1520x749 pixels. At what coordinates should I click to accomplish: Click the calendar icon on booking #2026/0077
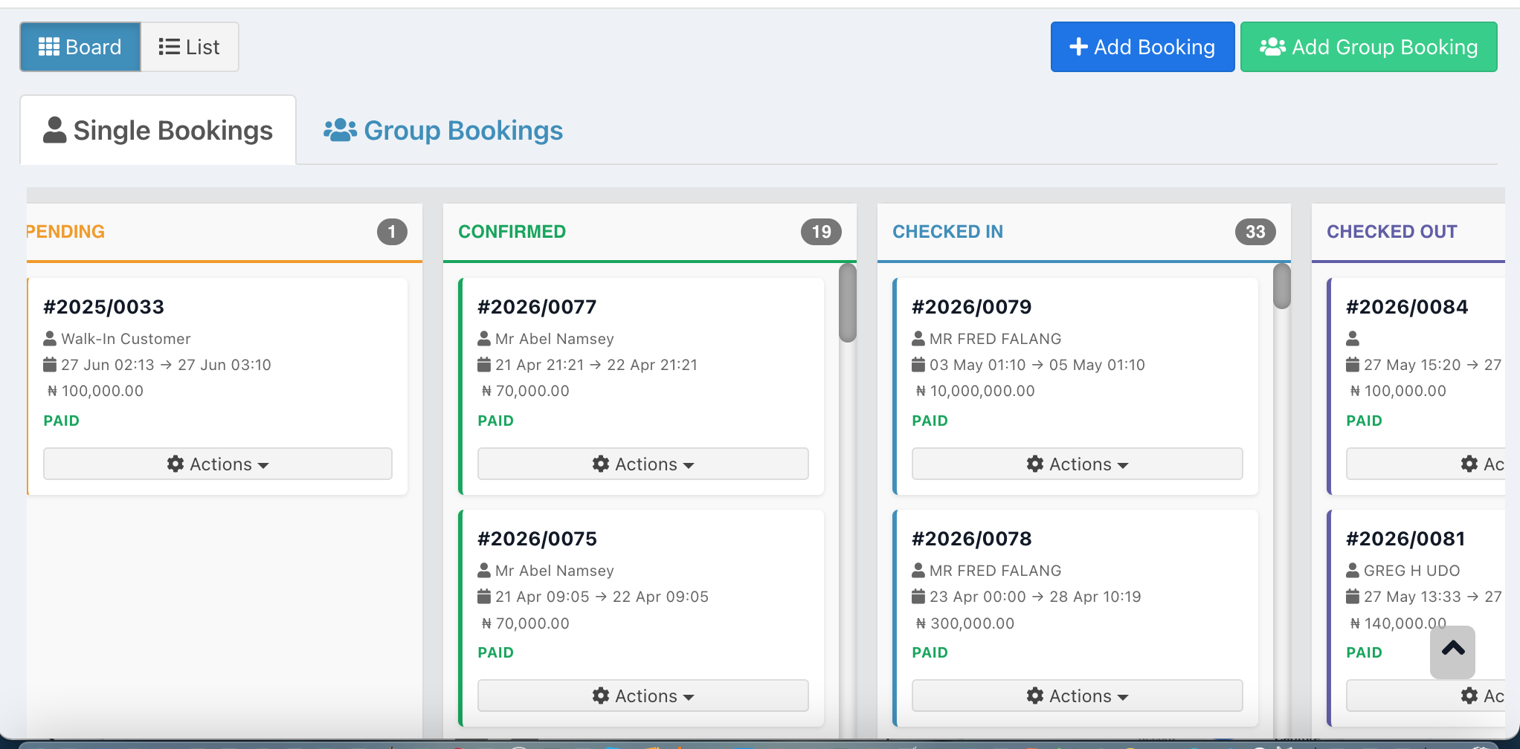coord(484,365)
